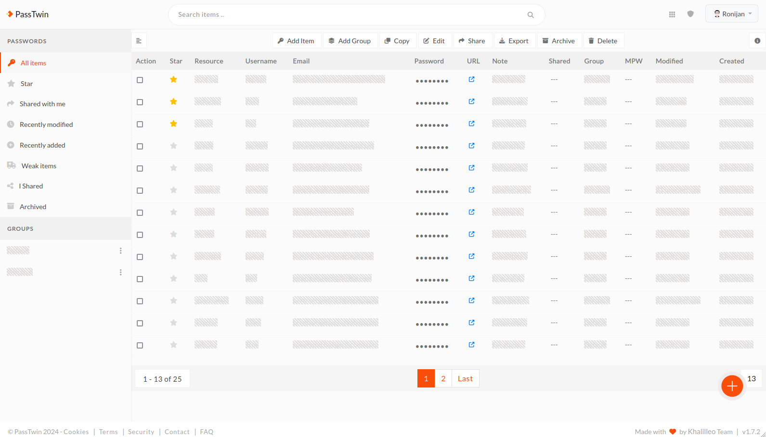766x437 pixels.
Task: Click the Khalilleo Team link
Action: click(x=710, y=432)
